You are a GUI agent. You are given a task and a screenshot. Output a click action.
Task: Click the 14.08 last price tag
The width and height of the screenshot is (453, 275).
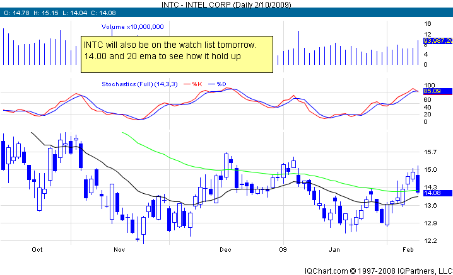[x=438, y=193]
